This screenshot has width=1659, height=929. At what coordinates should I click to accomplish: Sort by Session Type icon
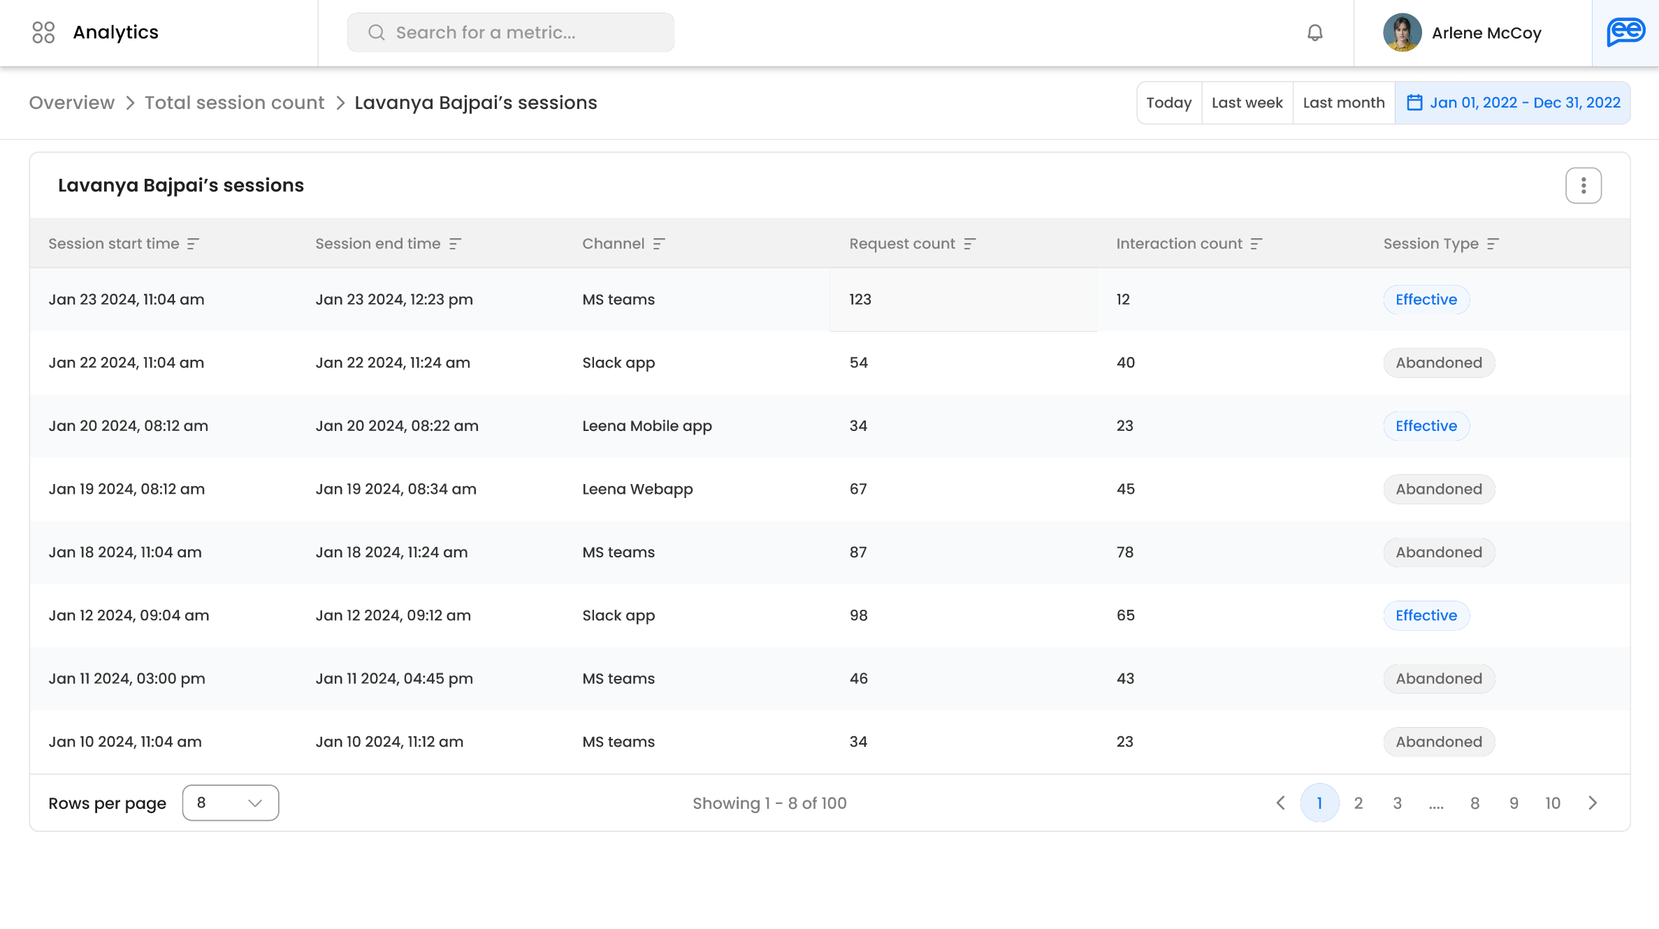point(1493,244)
